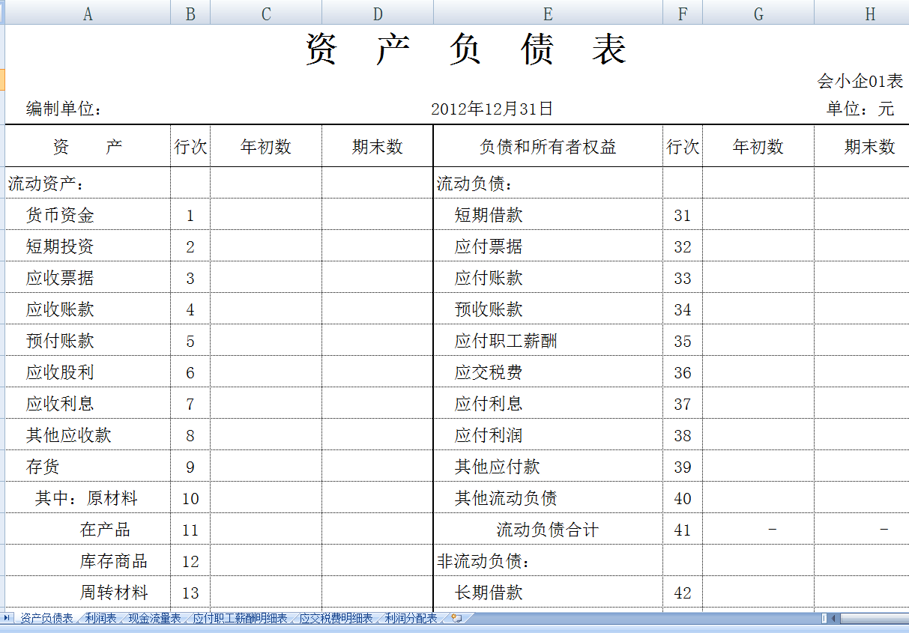Viewport: 909px width, 633px height.
Task: Select column A header
Action: pyautogui.click(x=88, y=14)
